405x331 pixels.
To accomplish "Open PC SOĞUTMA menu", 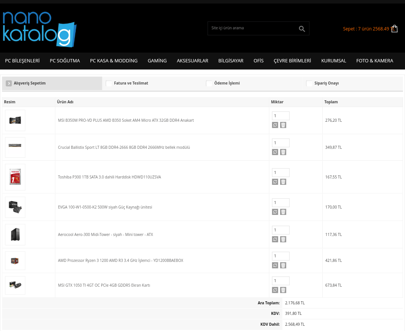I will 65,61.
